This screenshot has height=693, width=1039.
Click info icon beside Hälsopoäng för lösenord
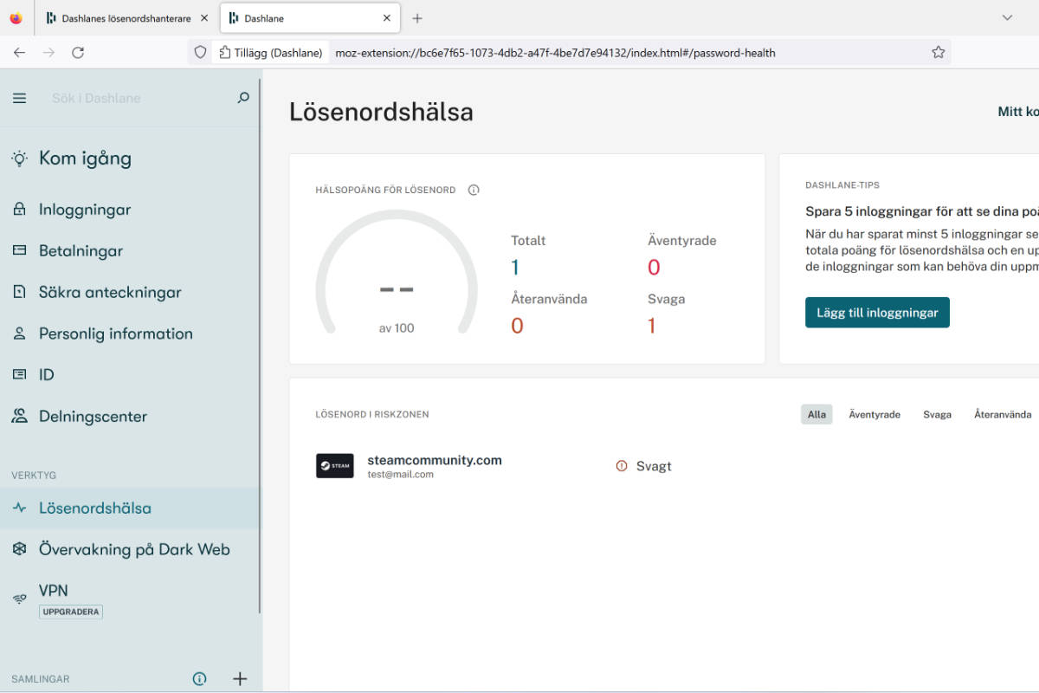tap(474, 190)
